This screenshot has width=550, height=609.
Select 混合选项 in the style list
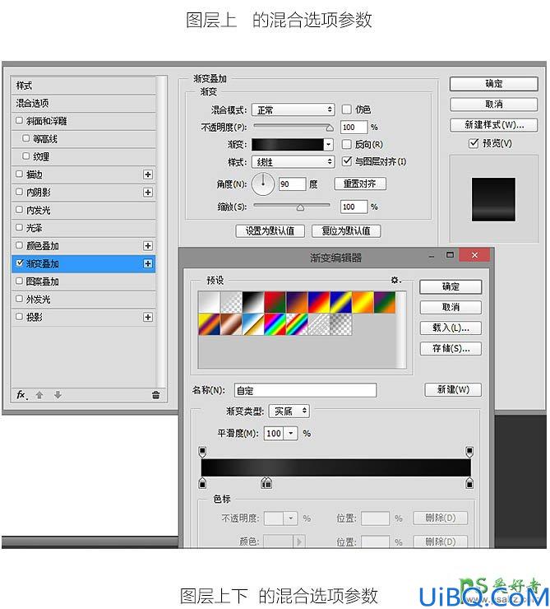coord(83,104)
